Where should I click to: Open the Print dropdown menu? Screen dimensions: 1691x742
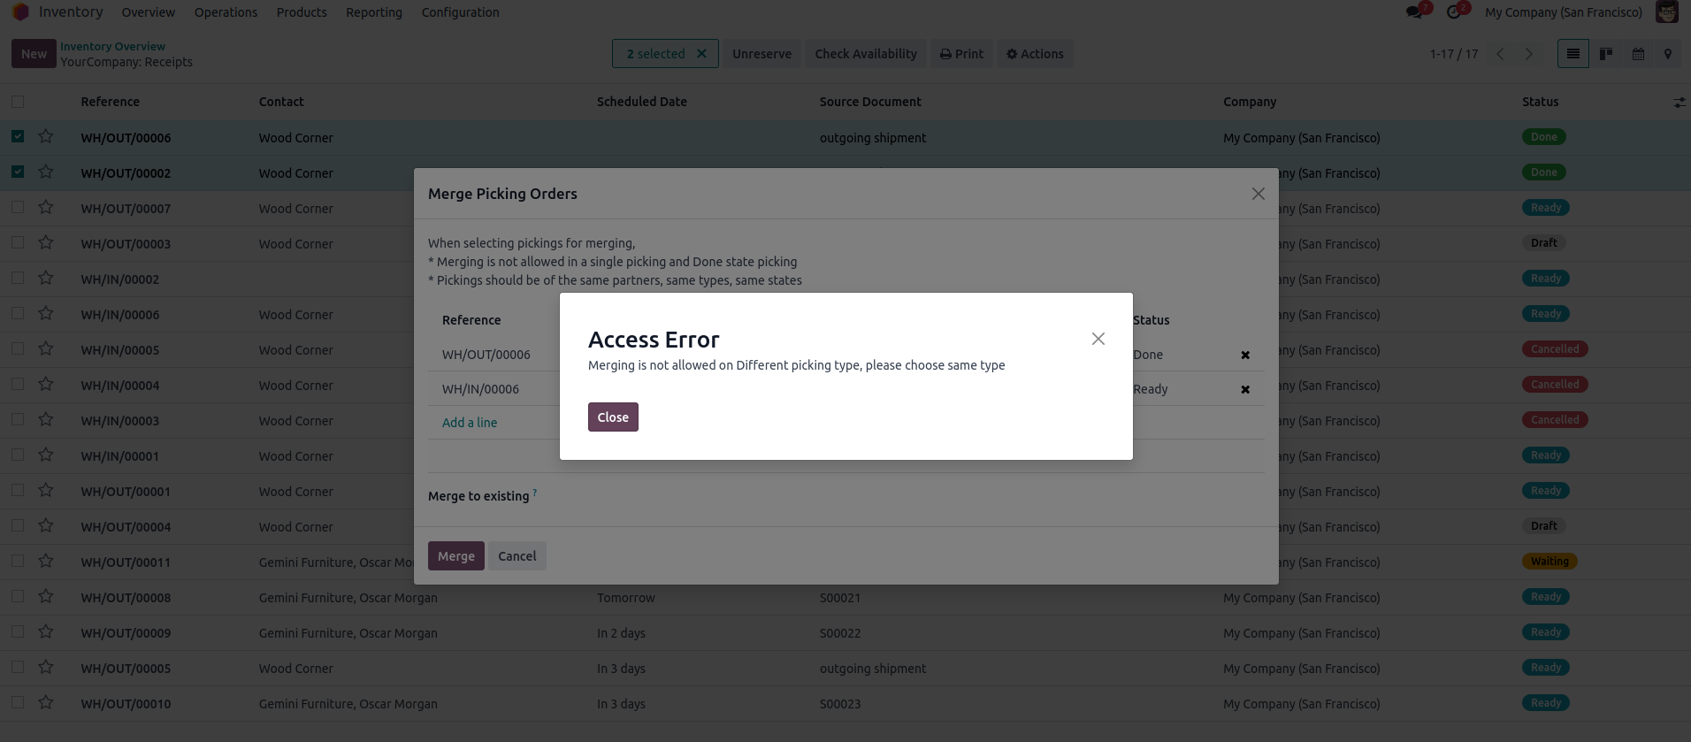(961, 54)
